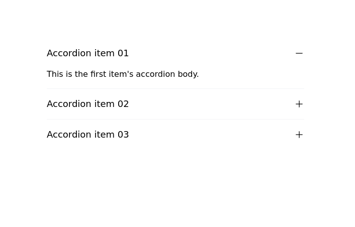Image resolution: width=355 pixels, height=227 pixels.
Task: Click the plus icon of Accordion item 02
Action: tap(299, 104)
